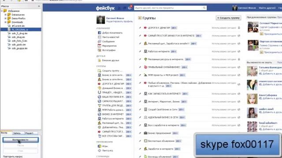Open the Рекламные ресурсы в интернете group
This screenshot has width=282, height=158.
coord(166,59)
